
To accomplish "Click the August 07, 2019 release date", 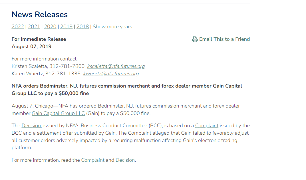I will [31, 46].
